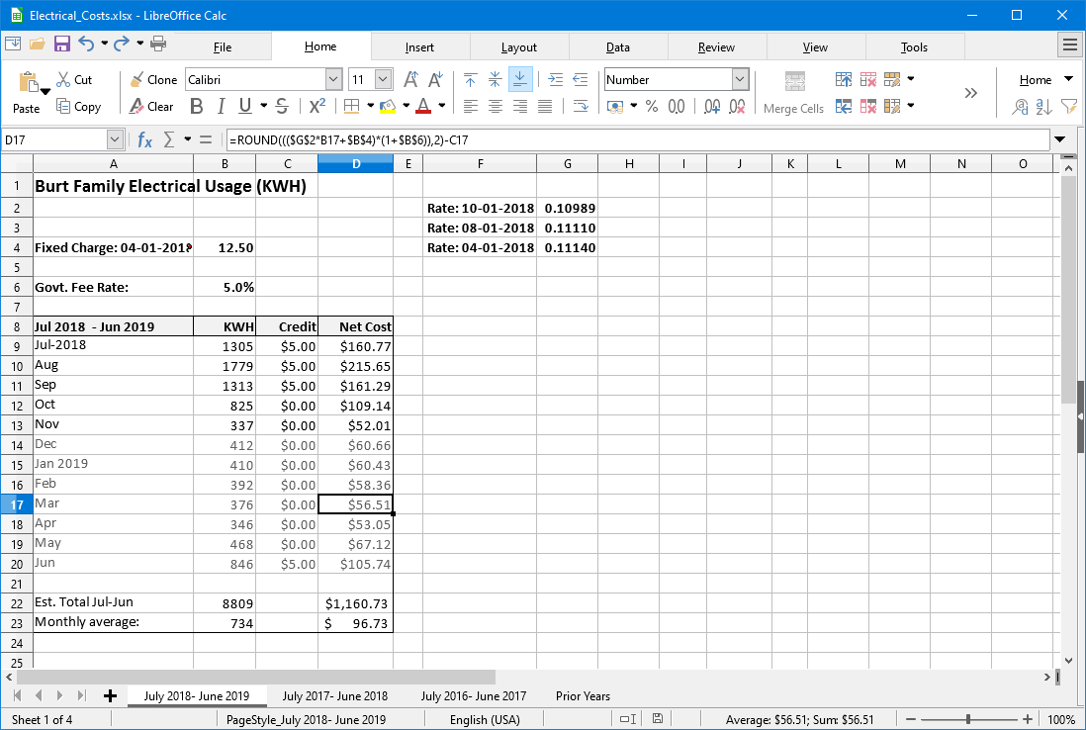This screenshot has height=730, width=1086.
Task: Expand the Font Color dropdown arrow
Action: click(440, 107)
